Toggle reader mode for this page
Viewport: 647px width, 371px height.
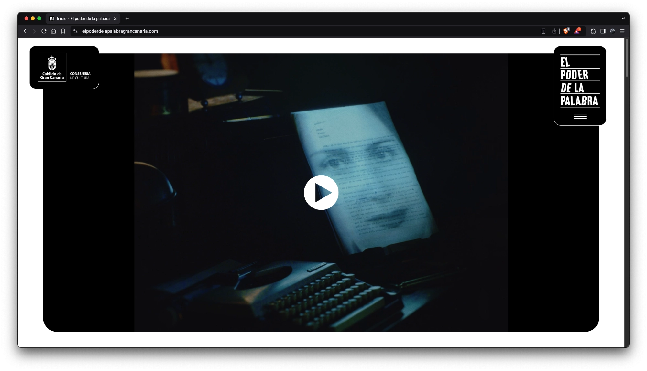(543, 31)
